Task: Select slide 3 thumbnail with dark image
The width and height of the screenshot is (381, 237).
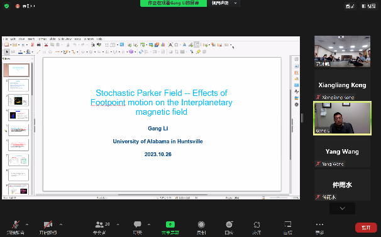Action: [18, 100]
